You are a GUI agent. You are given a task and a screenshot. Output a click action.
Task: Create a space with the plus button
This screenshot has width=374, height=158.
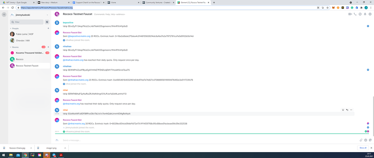point(4,14)
